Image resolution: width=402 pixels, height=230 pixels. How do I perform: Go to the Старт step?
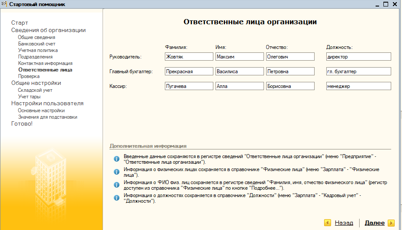(x=19, y=23)
